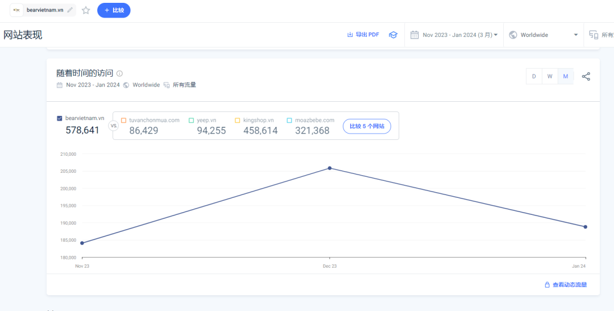Screen dimensions: 614x311
Task: Switch chart granularity to D (daily)
Action: [x=534, y=76]
